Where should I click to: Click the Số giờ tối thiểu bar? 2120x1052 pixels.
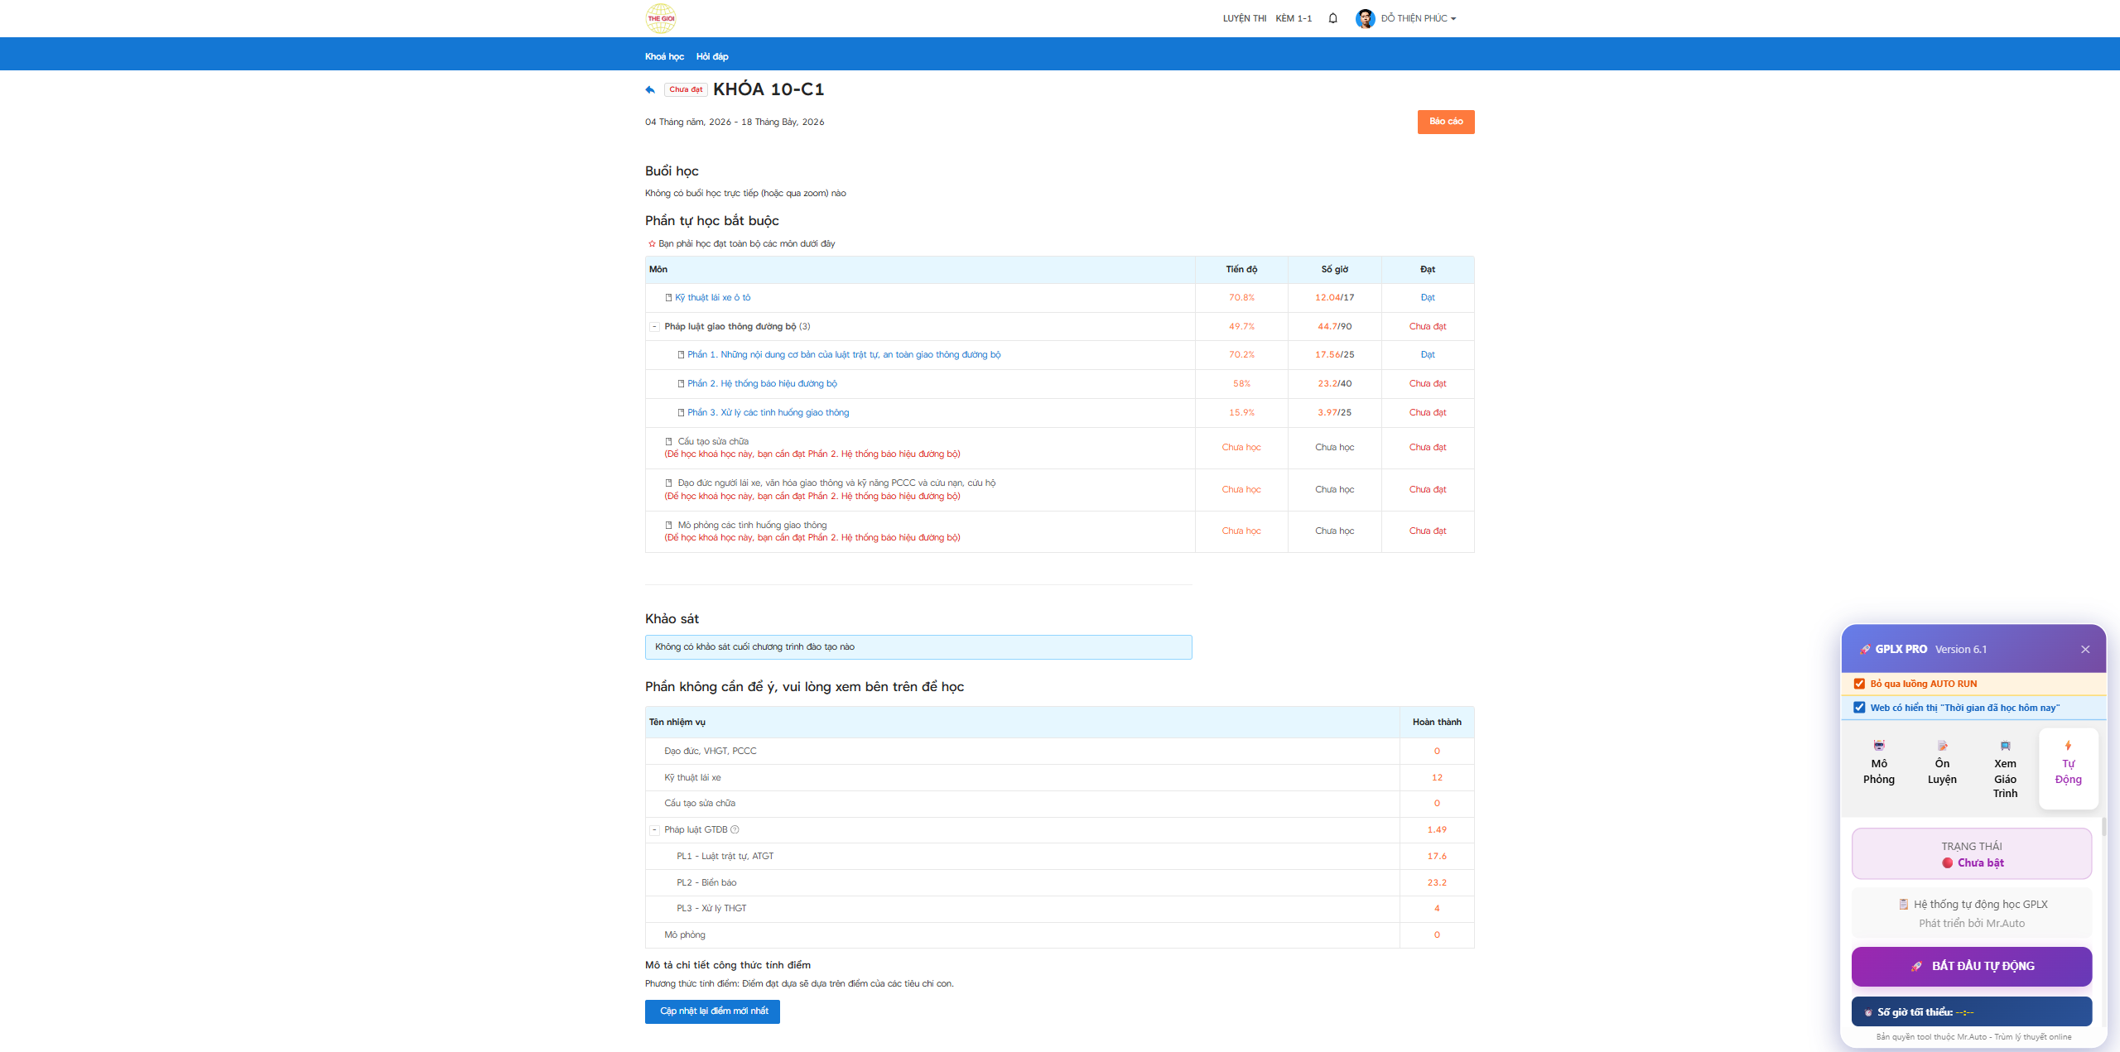pyautogui.click(x=1972, y=1012)
